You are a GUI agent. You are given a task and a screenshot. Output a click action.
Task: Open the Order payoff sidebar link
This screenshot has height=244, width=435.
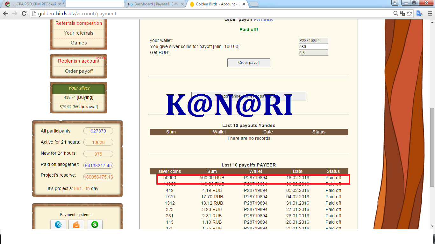click(79, 71)
